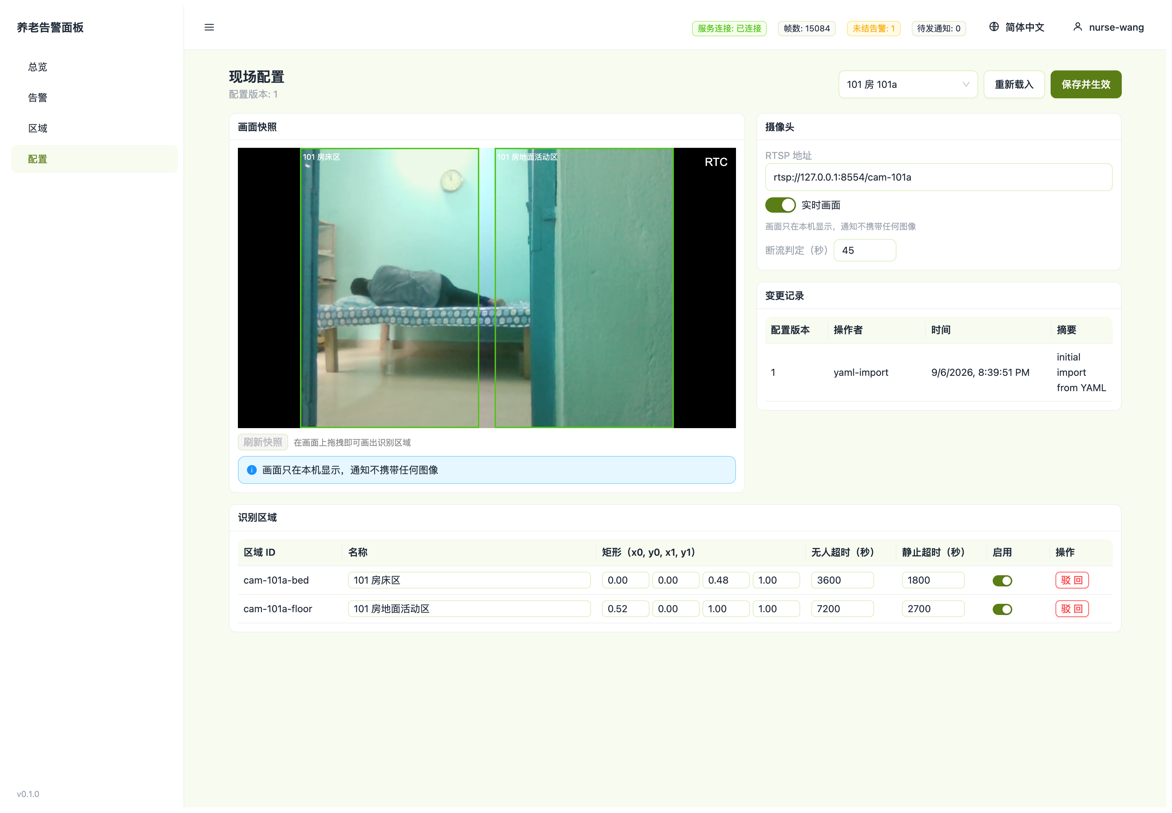
Task: Select 配置 in the sidebar
Action: 94,159
